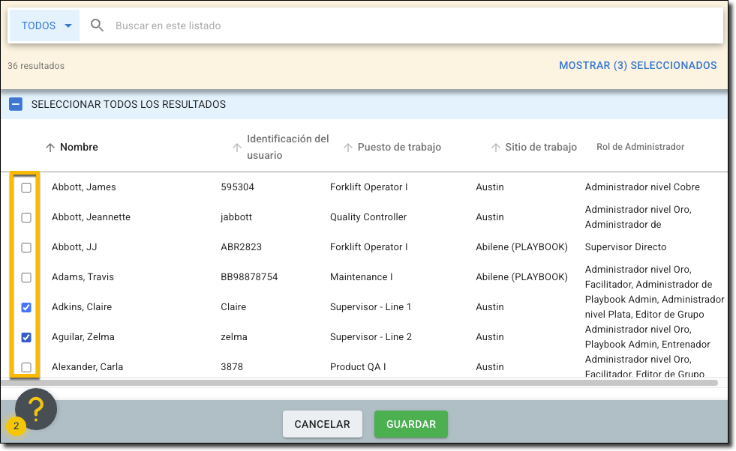Screen dimensions: 736x451
Task: Click the Puesto de trabajo sort arrow
Action: coord(347,148)
